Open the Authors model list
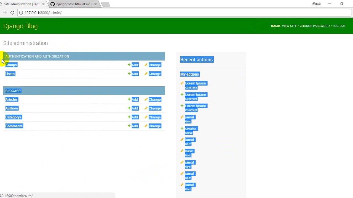The width and height of the screenshot is (353, 198). coord(12,108)
